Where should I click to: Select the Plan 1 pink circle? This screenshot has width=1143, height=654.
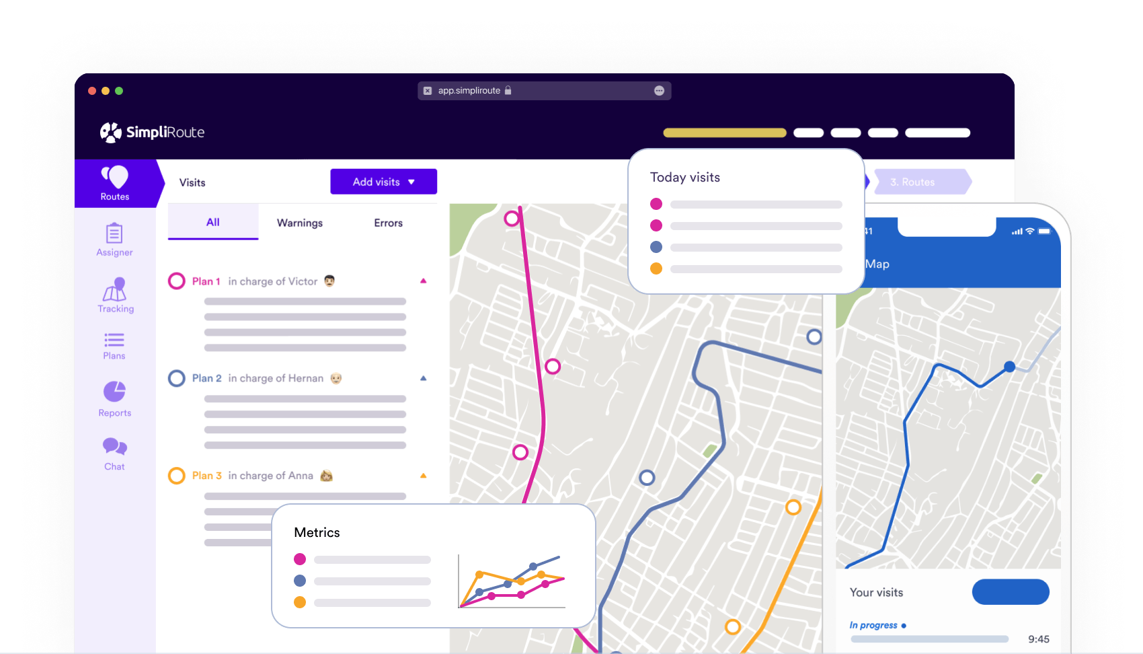(177, 281)
